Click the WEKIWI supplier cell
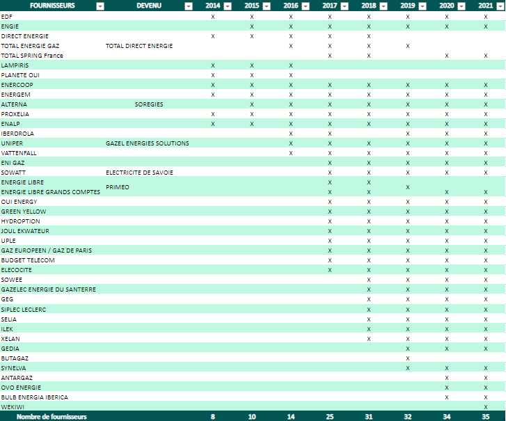The height and width of the screenshot is (421, 506). point(52,406)
